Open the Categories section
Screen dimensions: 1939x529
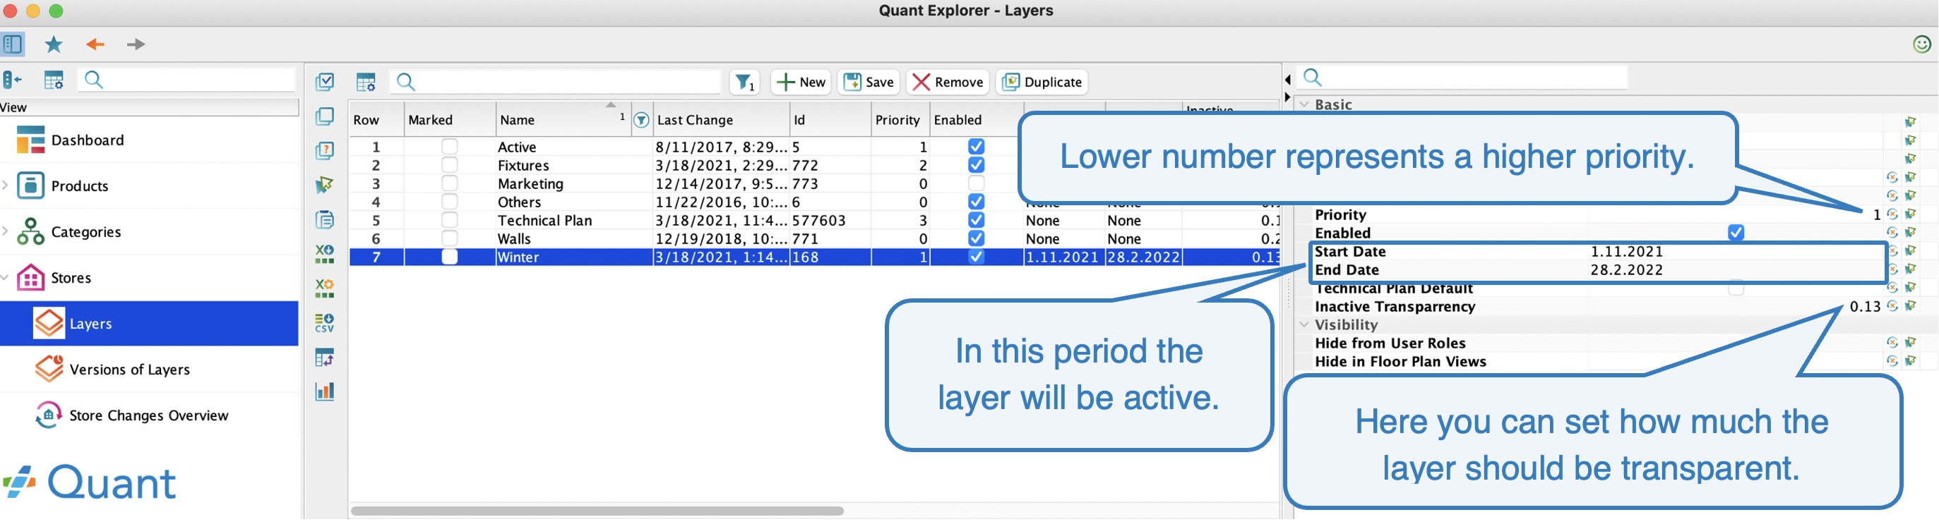86,232
